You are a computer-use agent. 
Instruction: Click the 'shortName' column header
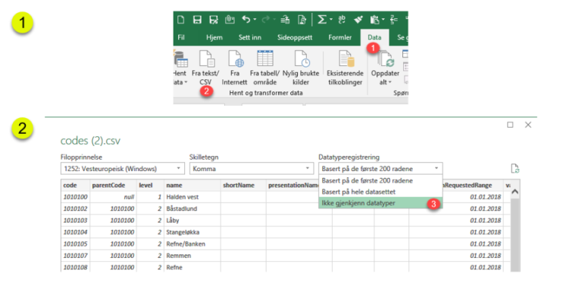tap(243, 185)
